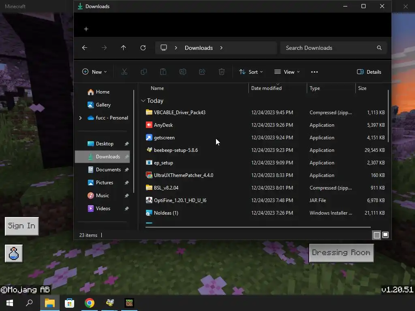The image size is (415, 311).
Task: Click the Share toolbar icon
Action: pyautogui.click(x=202, y=72)
